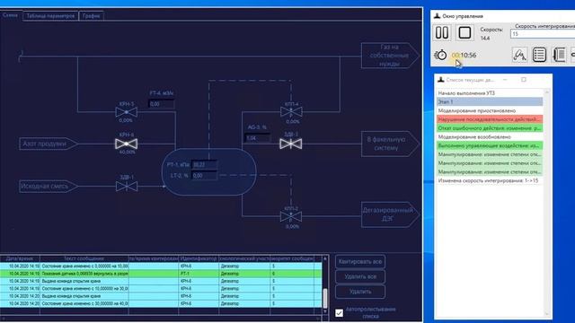Select the 'Этап 1' entry in the list
The width and height of the screenshot is (575, 323).
[490, 101]
